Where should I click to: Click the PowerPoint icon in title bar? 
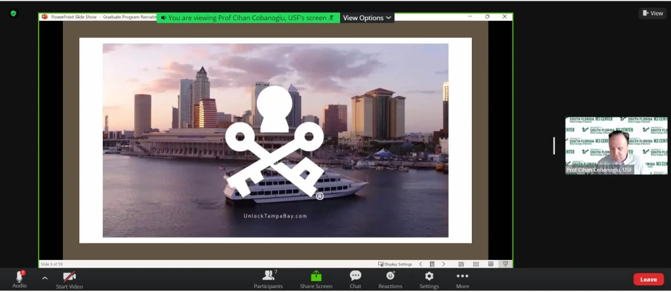(45, 16)
